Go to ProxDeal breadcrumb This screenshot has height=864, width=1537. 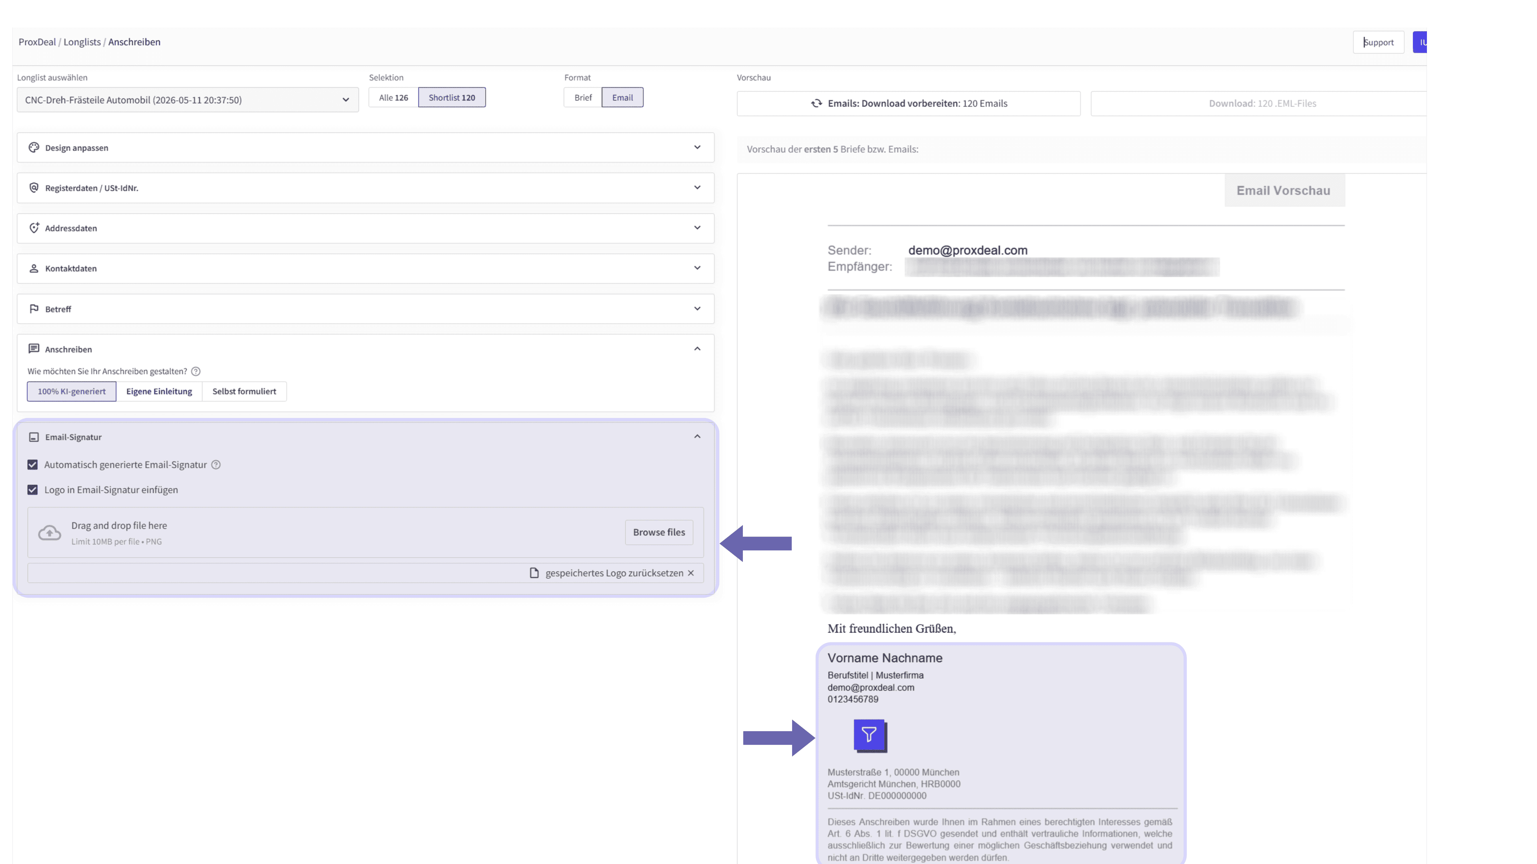coord(37,42)
